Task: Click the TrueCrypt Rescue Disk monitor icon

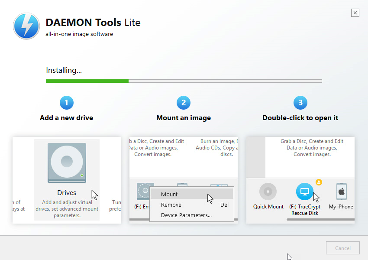Action: pyautogui.click(x=305, y=192)
